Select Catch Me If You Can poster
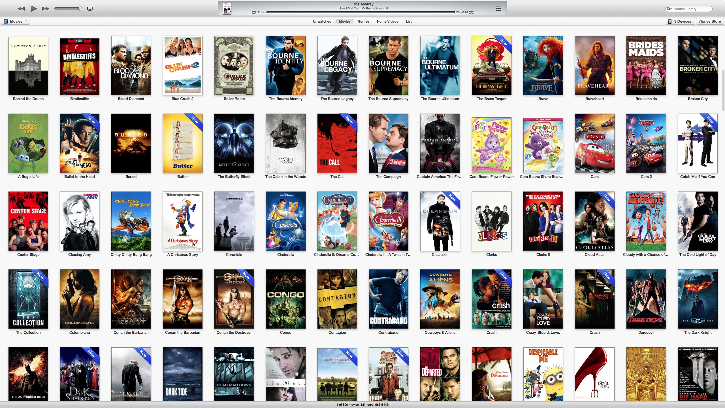Screen dimensions: 725x408 tap(698, 143)
